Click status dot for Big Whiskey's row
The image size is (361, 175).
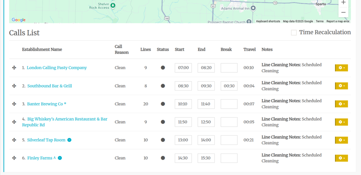tap(163, 122)
